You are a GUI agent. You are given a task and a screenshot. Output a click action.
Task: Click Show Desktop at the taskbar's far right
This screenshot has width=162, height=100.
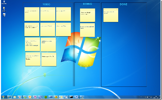click(160, 97)
